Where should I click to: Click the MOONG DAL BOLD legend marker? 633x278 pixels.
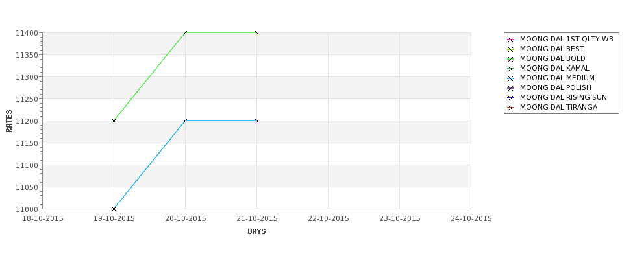pyautogui.click(x=511, y=59)
